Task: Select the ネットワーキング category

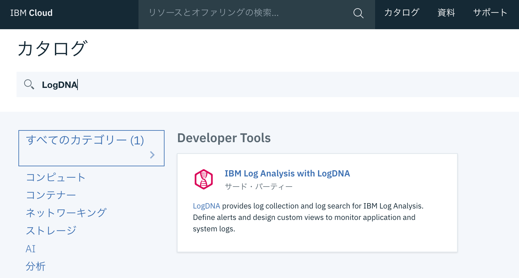Action: pyautogui.click(x=66, y=213)
